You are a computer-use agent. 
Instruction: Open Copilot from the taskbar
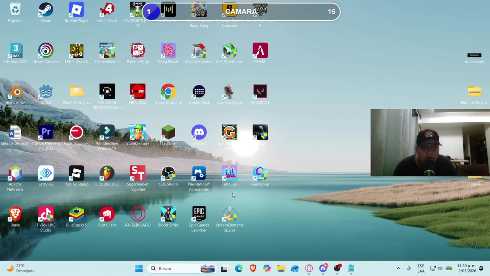267,269
